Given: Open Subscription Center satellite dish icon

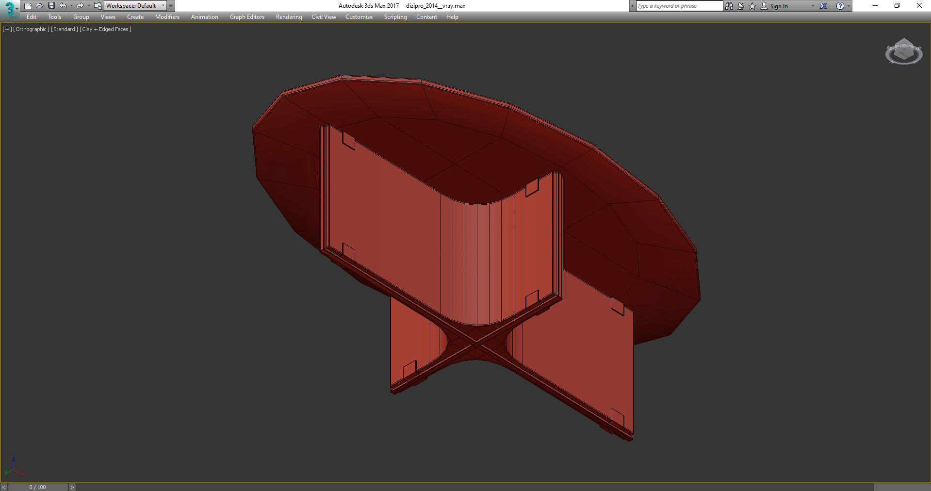Looking at the screenshot, I should tap(741, 6).
